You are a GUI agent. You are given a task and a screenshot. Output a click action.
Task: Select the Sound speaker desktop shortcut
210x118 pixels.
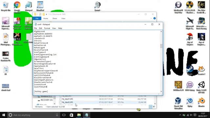pyautogui.click(x=98, y=6)
